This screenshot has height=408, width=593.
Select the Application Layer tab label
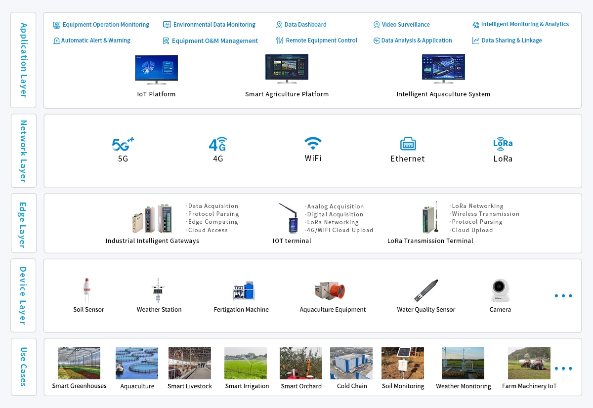[x=23, y=60]
